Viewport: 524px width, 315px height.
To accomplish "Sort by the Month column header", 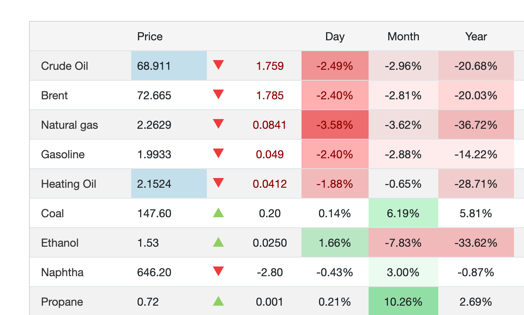I will point(403,37).
